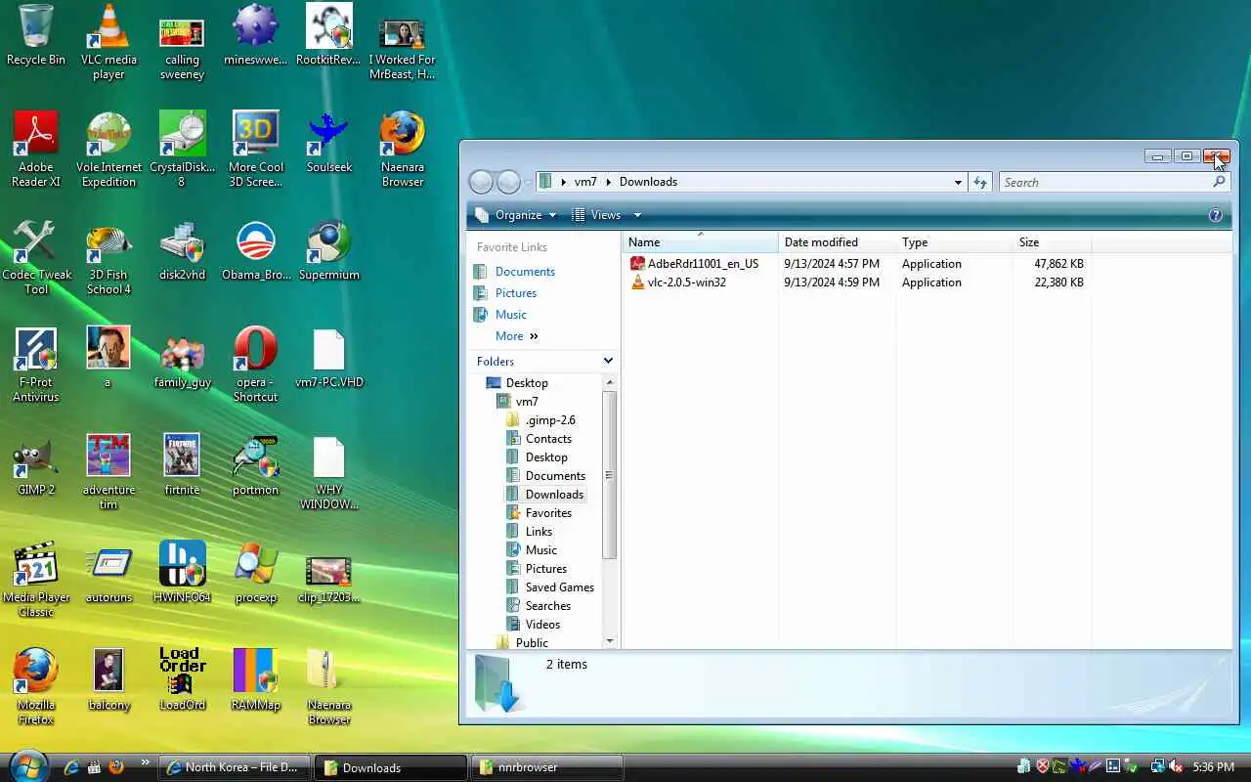1251x782 pixels.
Task: Select the Obama_Bro... desktop icon
Action: [x=256, y=249]
